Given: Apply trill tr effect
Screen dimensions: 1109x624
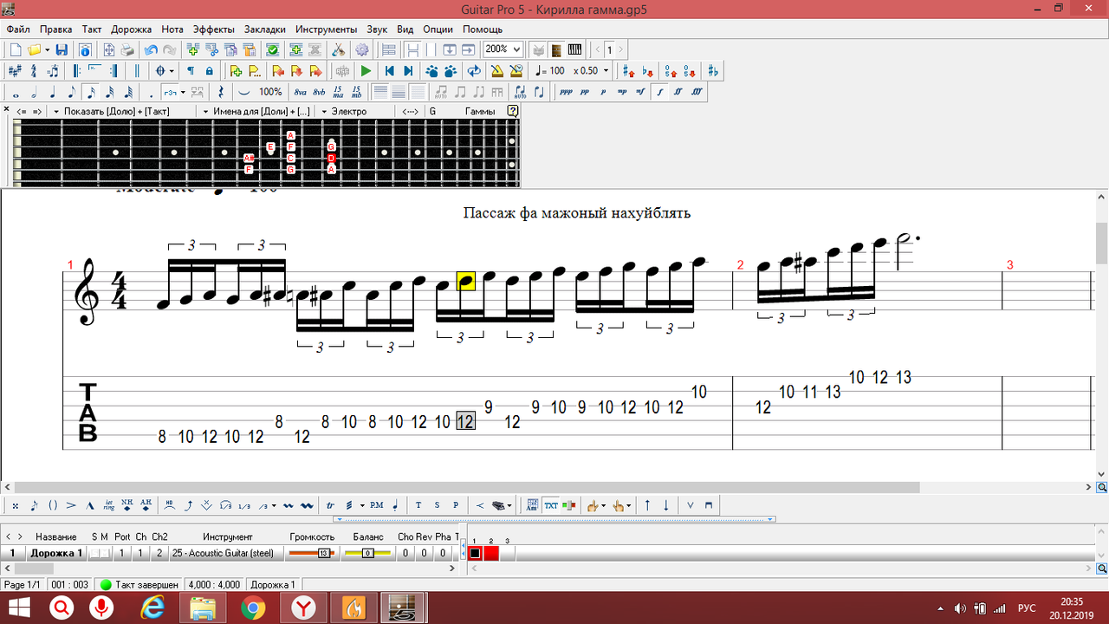Looking at the screenshot, I should [330, 504].
